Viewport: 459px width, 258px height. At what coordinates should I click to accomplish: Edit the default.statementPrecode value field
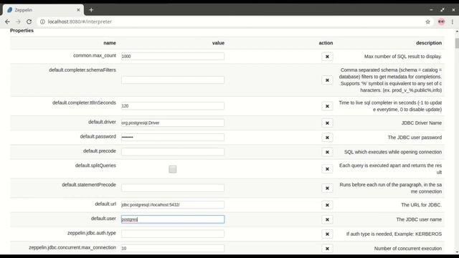click(x=173, y=188)
